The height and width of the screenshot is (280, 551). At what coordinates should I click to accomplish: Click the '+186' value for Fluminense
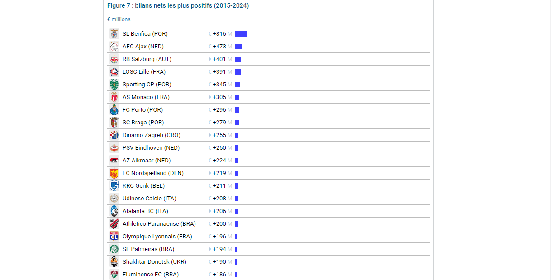219,275
